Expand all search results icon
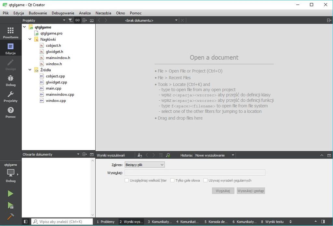The image size is (333, 226). pyautogui.click(x=161, y=155)
